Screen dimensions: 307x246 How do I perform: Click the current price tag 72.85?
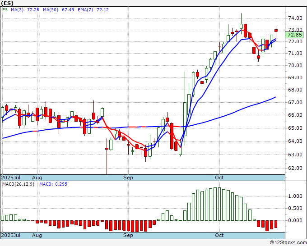[295, 35]
